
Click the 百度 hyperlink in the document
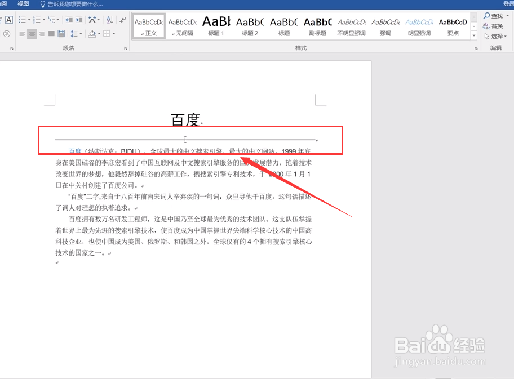click(x=76, y=151)
